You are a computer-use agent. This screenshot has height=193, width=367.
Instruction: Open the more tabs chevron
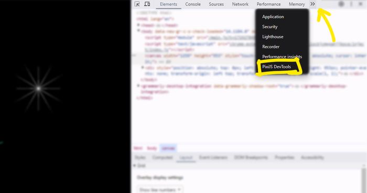(x=312, y=4)
